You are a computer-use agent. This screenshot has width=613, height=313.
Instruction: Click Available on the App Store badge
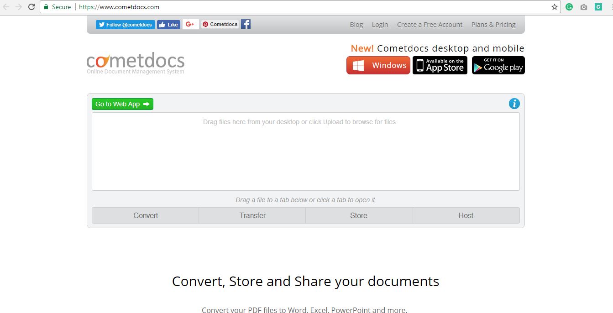(440, 65)
